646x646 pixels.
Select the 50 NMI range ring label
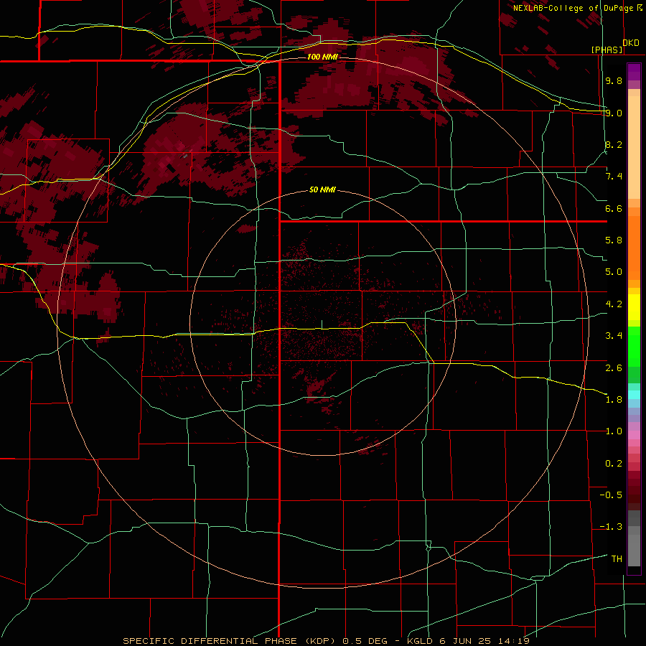click(x=322, y=190)
